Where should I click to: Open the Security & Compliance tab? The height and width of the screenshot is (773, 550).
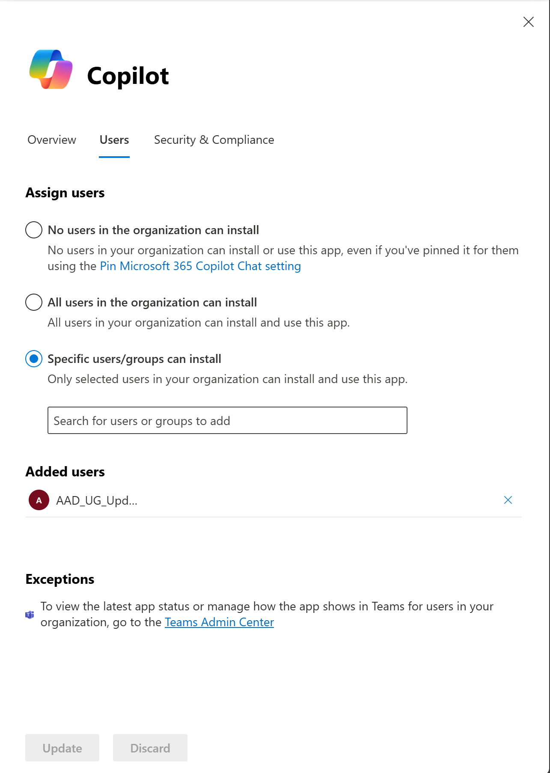[x=214, y=140]
